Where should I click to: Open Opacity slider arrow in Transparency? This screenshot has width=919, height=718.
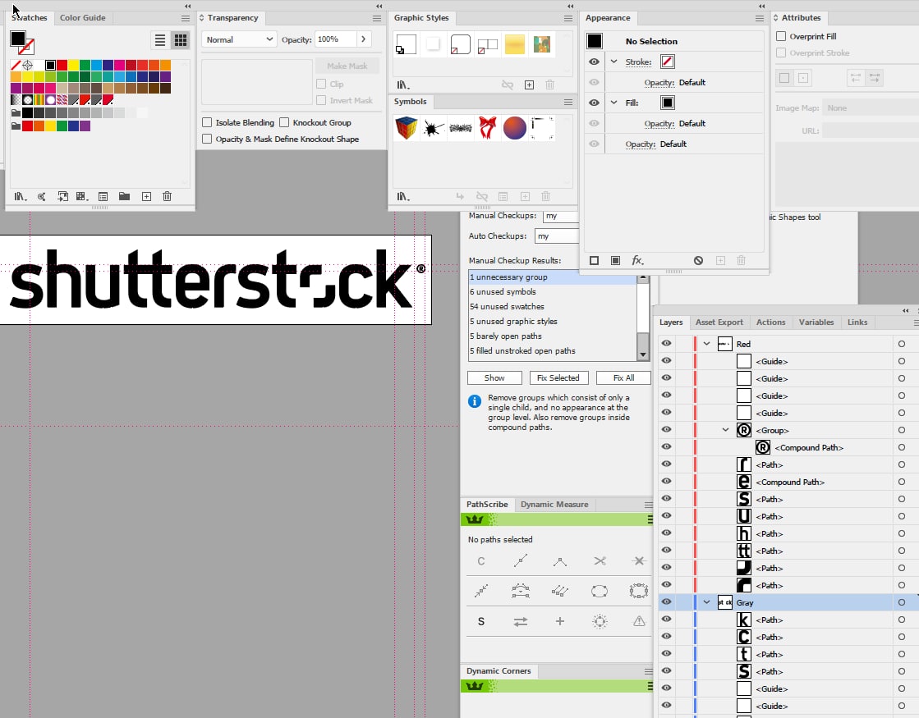(363, 39)
